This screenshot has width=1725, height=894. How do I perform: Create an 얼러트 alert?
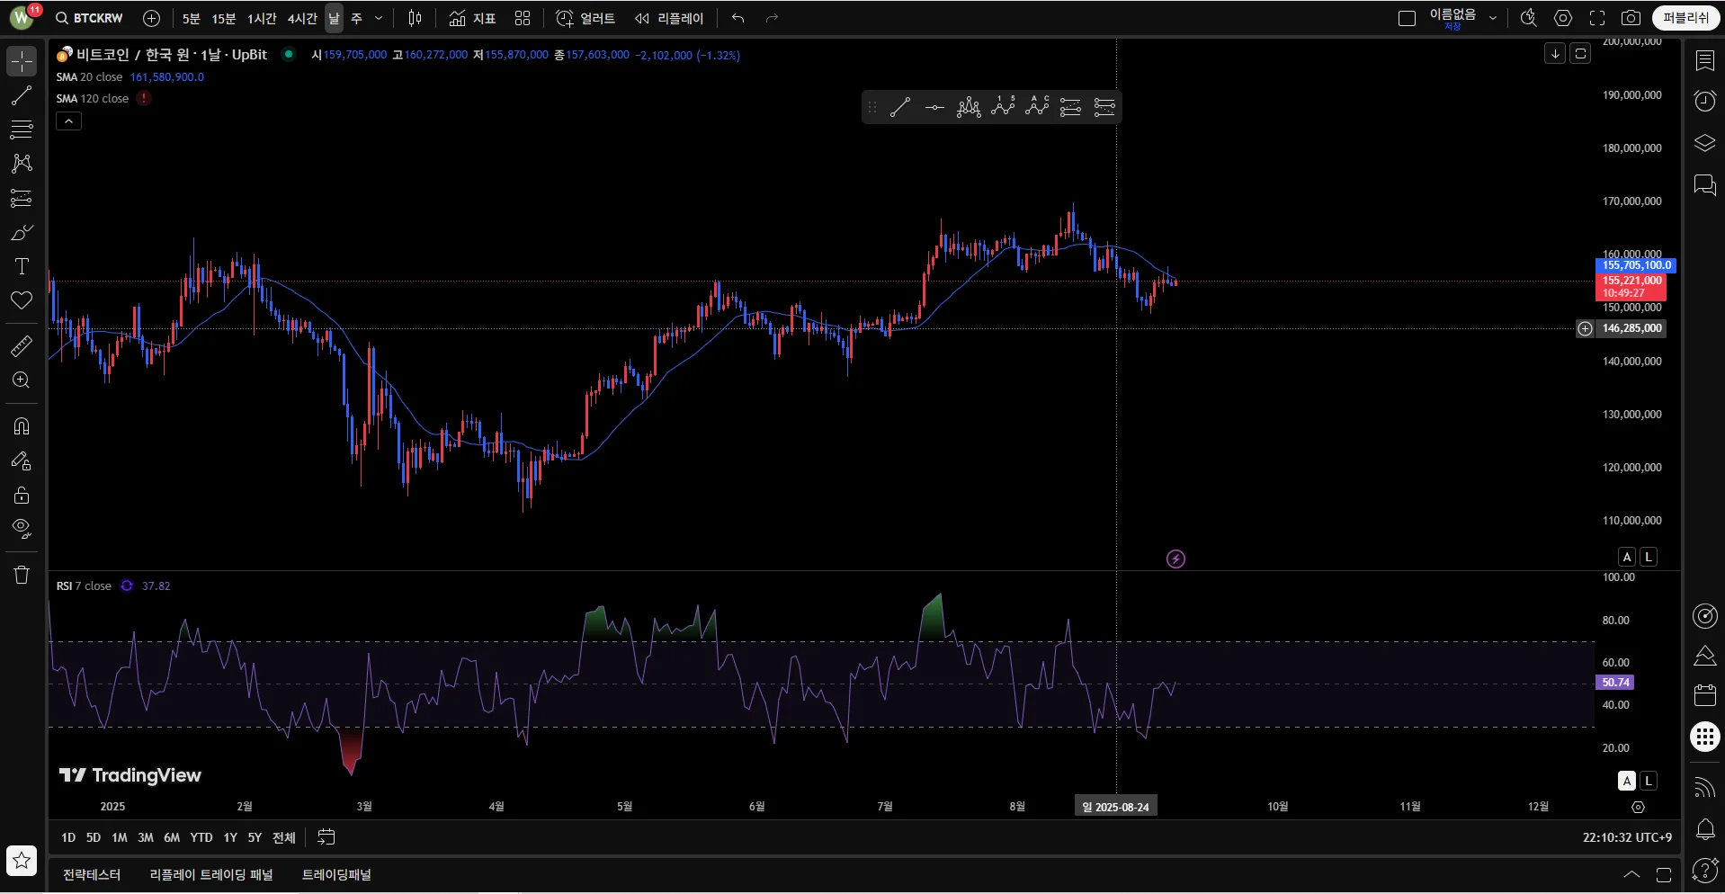click(x=585, y=18)
